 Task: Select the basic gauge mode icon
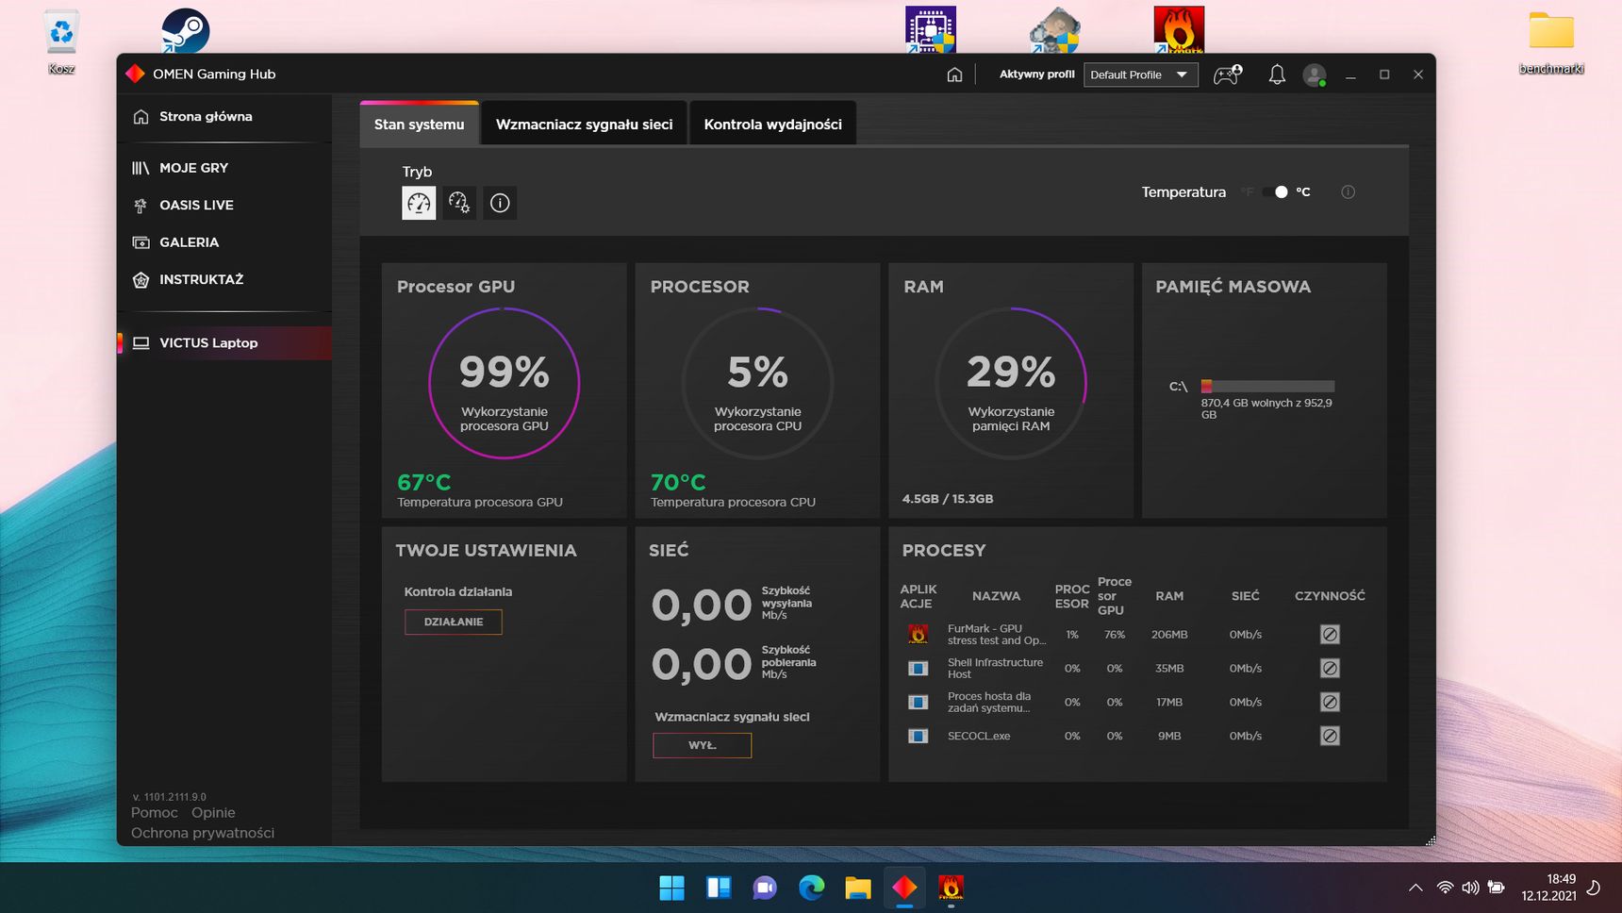coord(419,203)
